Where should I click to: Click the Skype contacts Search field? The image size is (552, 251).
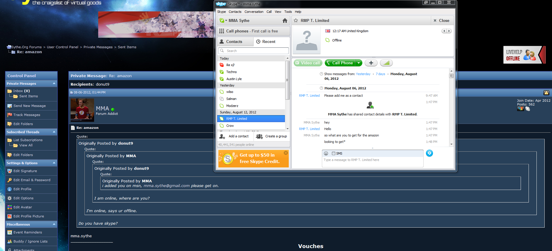[254, 51]
